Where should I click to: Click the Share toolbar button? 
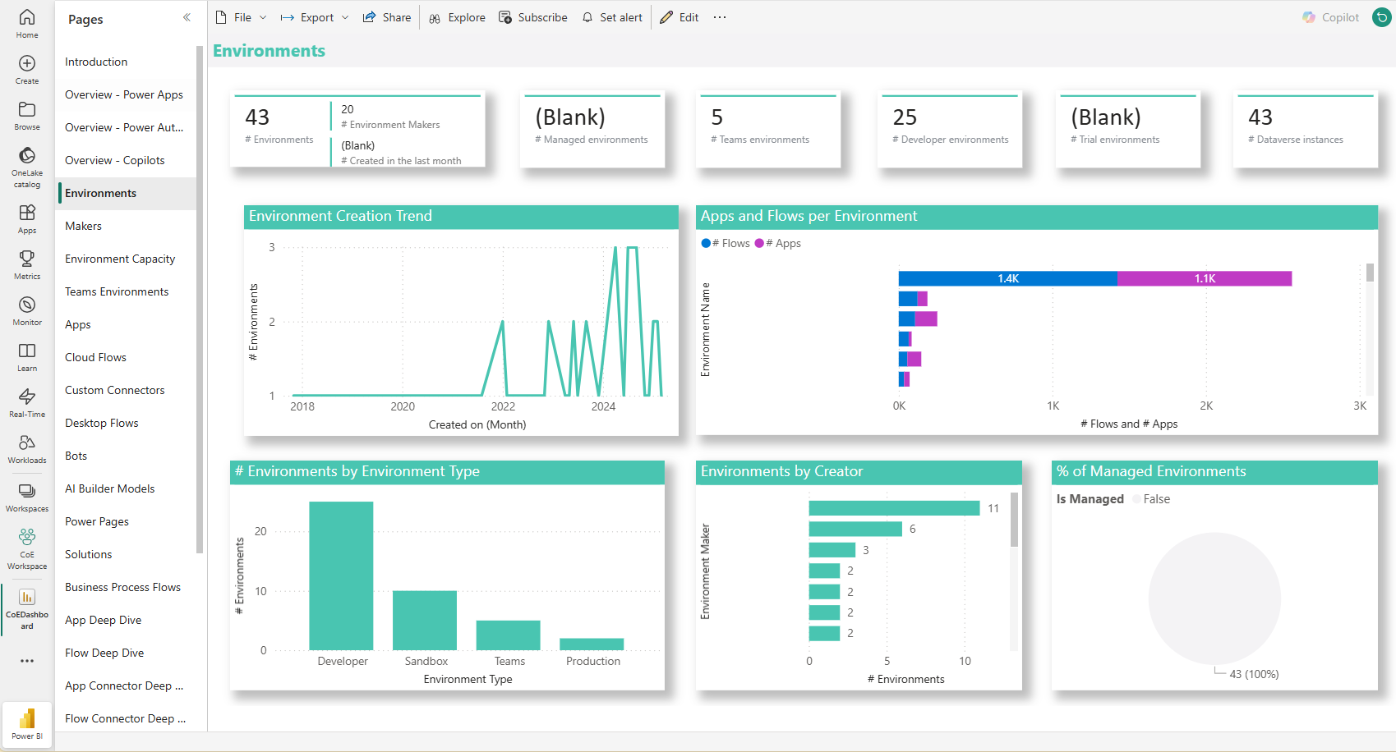[x=387, y=17]
